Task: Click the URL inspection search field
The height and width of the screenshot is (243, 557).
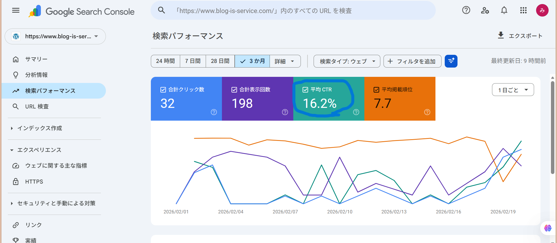Action: tap(293, 11)
